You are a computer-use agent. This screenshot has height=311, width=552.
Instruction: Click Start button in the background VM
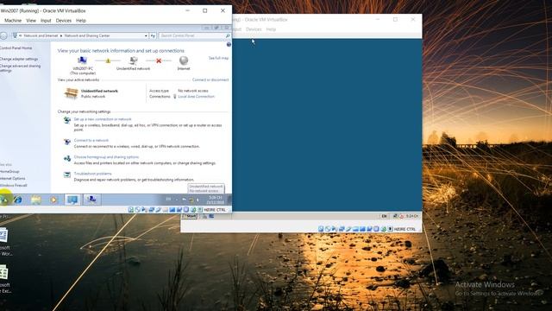(189, 216)
